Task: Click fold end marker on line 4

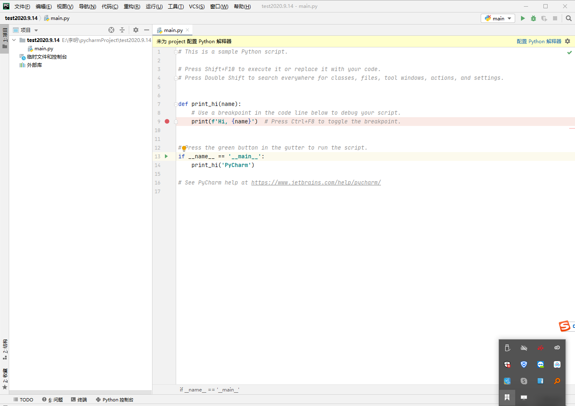Action: (176, 78)
